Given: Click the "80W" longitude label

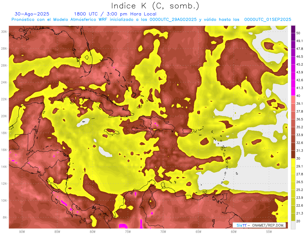Looking at the screenshot, I should (93, 232).
